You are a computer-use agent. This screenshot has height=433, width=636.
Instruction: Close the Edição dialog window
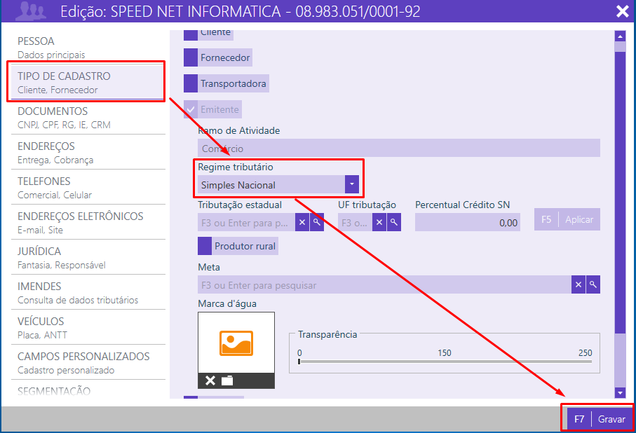click(622, 11)
